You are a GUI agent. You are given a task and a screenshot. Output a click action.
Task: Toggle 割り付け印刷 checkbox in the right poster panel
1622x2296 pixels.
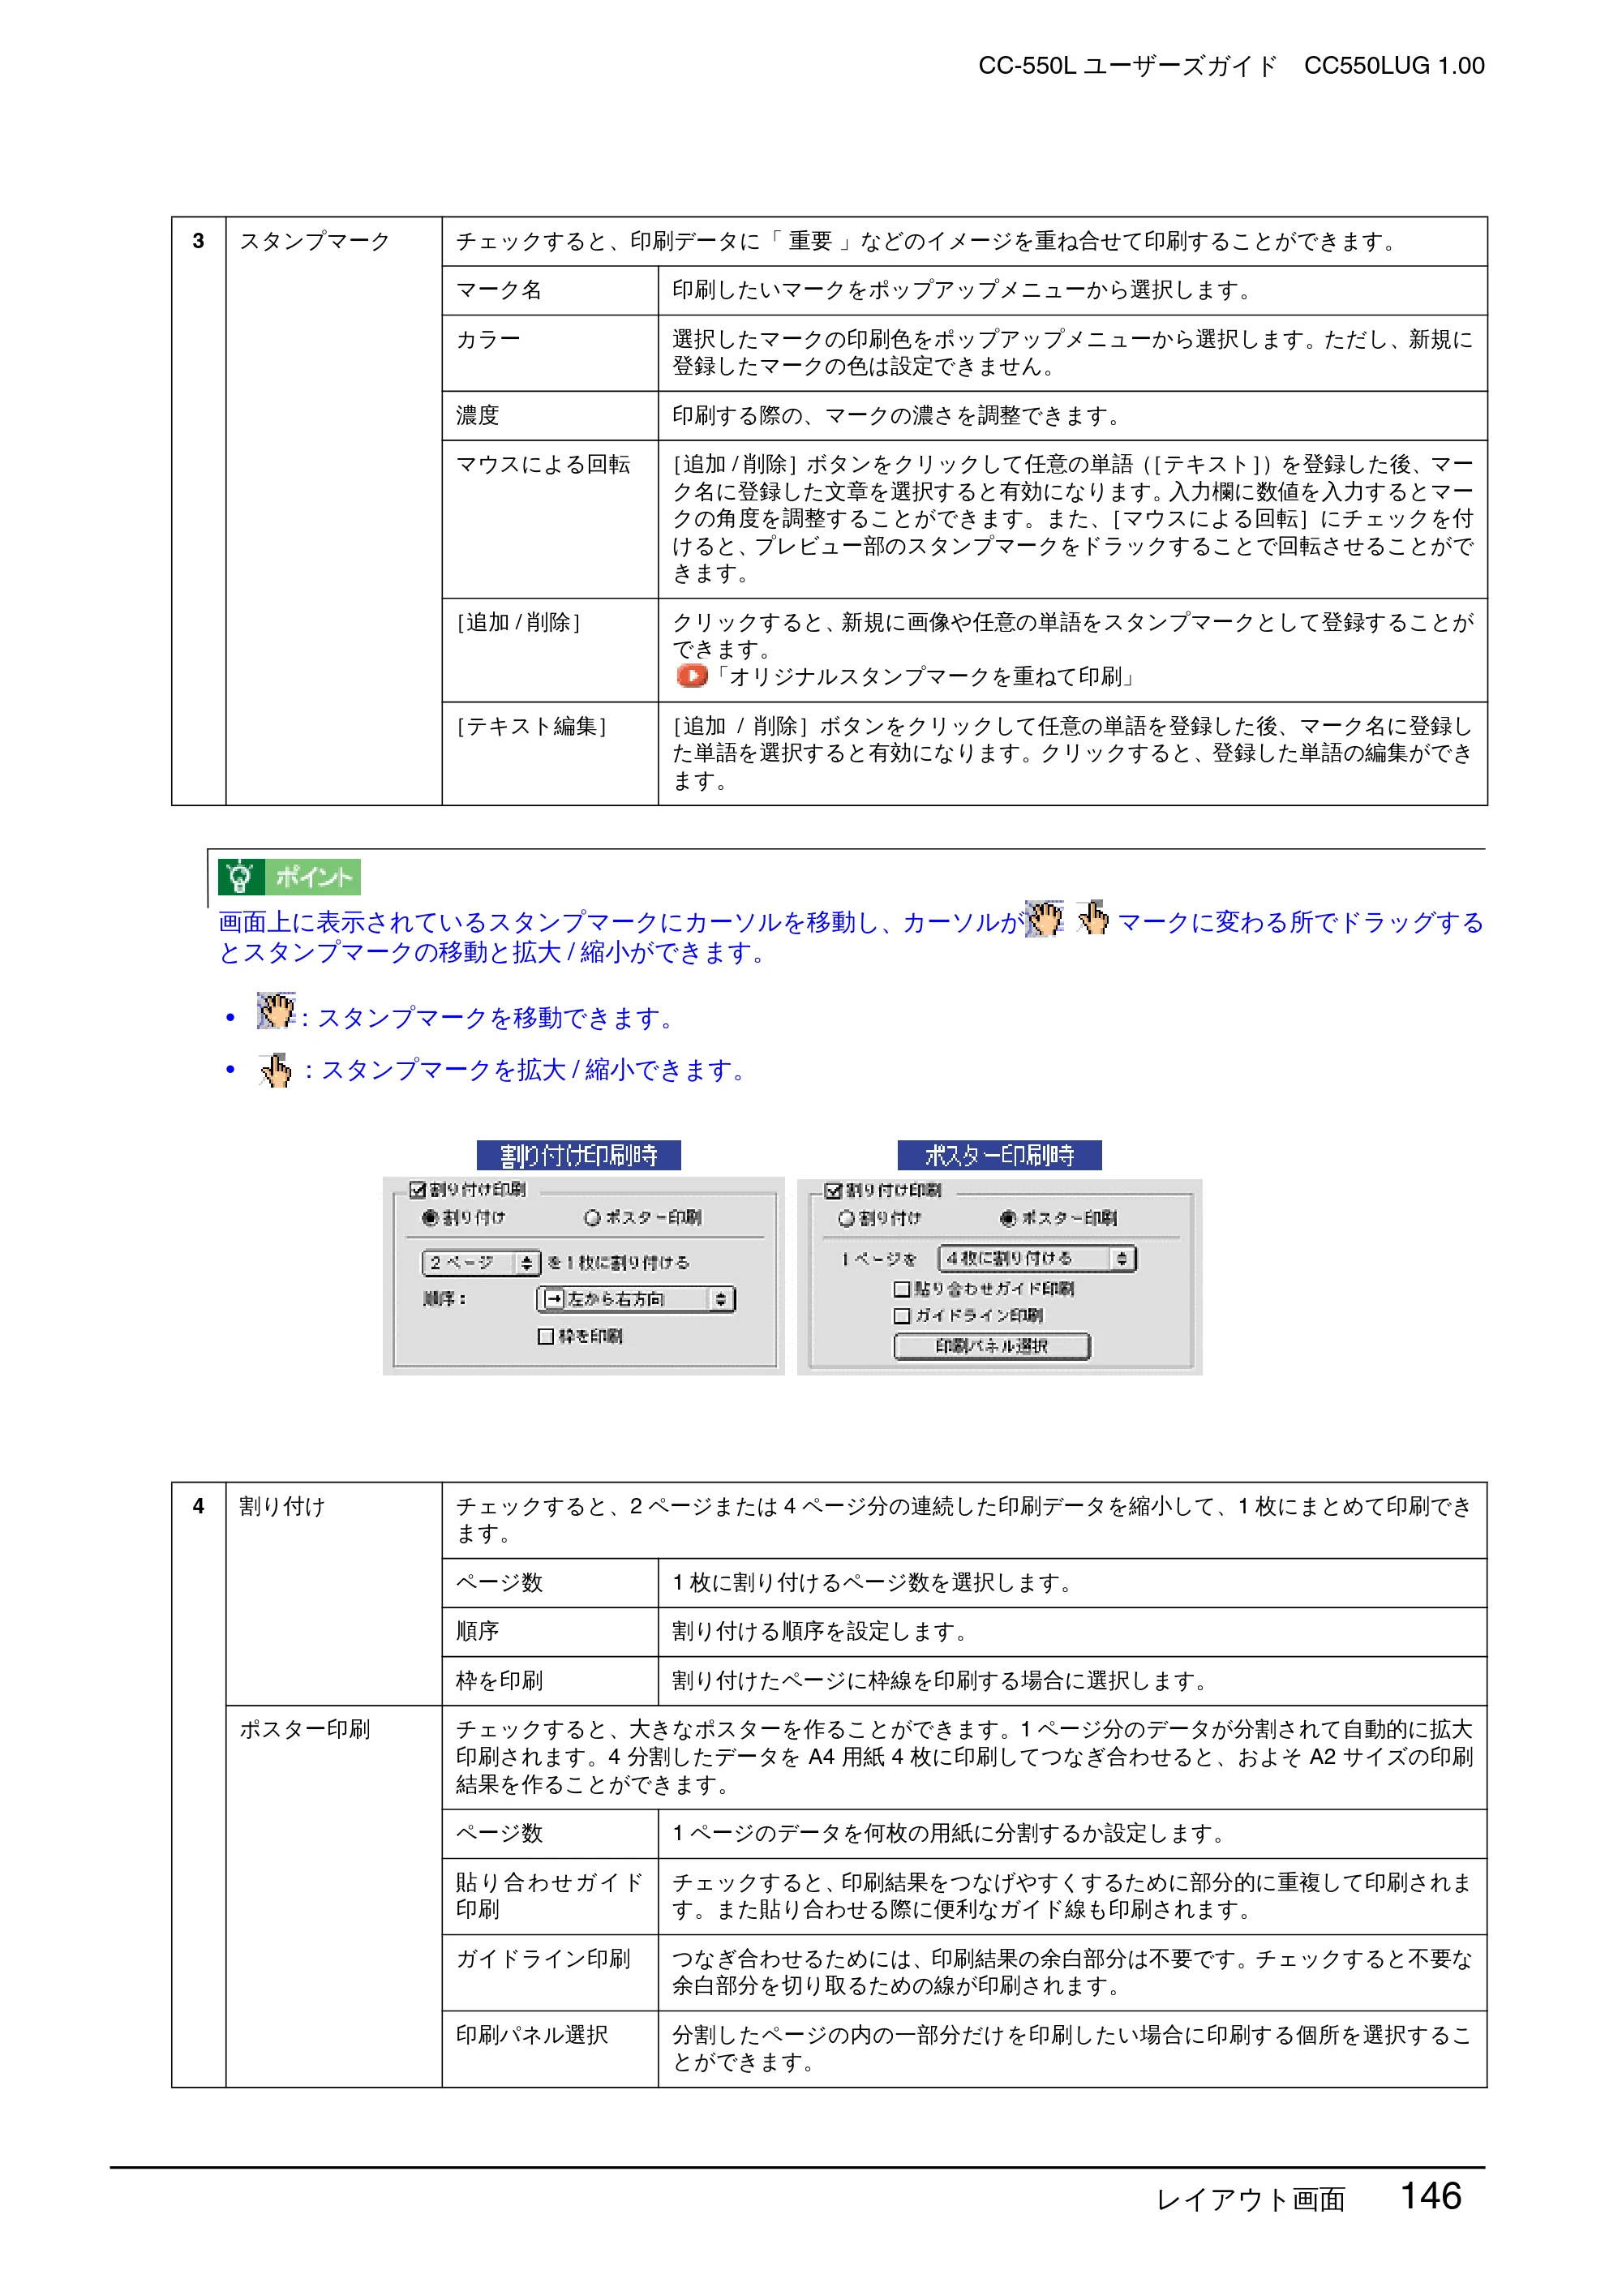[x=833, y=1190]
